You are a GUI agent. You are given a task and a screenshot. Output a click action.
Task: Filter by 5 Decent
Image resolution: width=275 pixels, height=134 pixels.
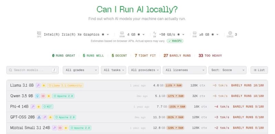(x=119, y=56)
